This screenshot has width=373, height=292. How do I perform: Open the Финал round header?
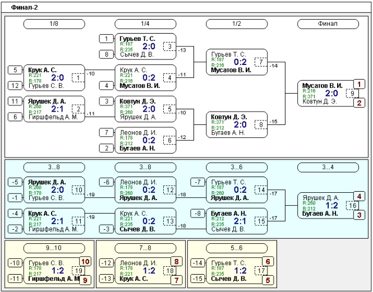pos(328,24)
